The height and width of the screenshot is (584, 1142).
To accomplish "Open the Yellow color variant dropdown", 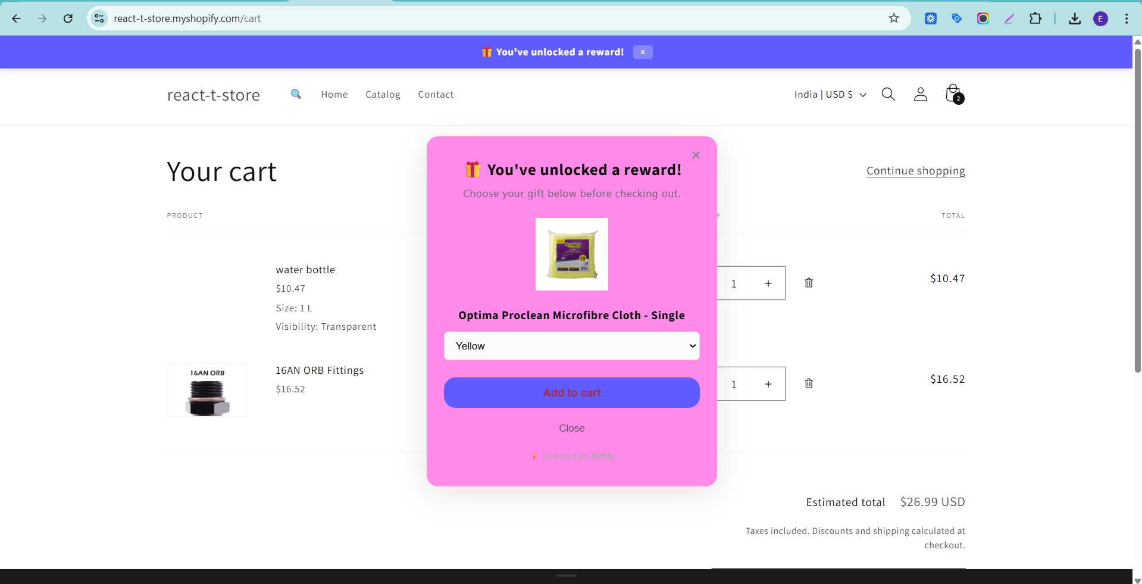I will [571, 346].
